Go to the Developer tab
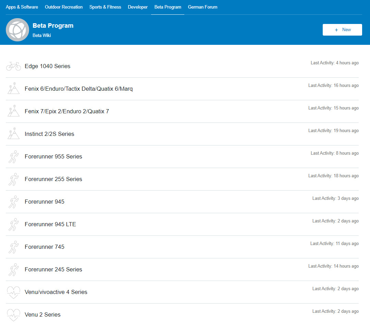 (138, 7)
